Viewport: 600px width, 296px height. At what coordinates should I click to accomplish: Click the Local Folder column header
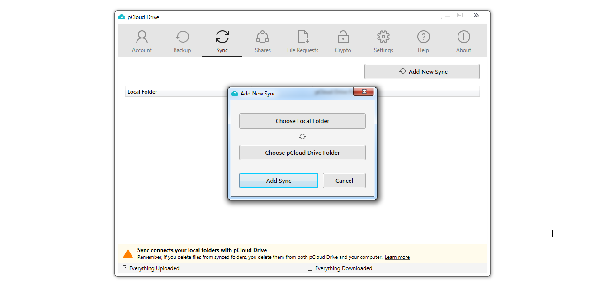tap(142, 92)
